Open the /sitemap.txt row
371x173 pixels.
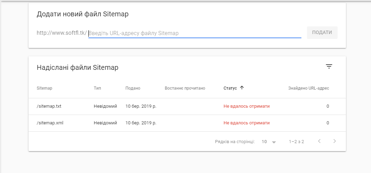coord(49,106)
